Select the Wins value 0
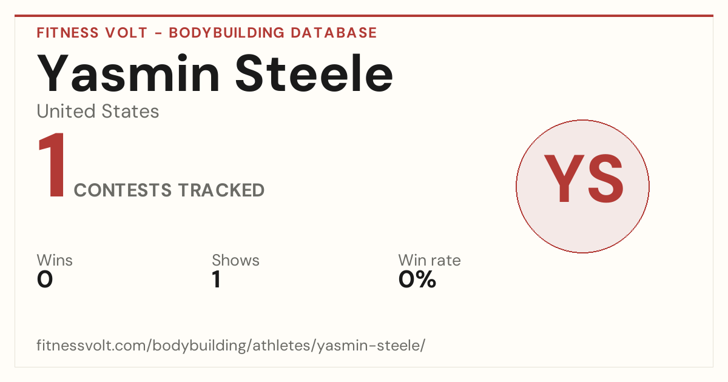This screenshot has width=728, height=382. [x=45, y=280]
